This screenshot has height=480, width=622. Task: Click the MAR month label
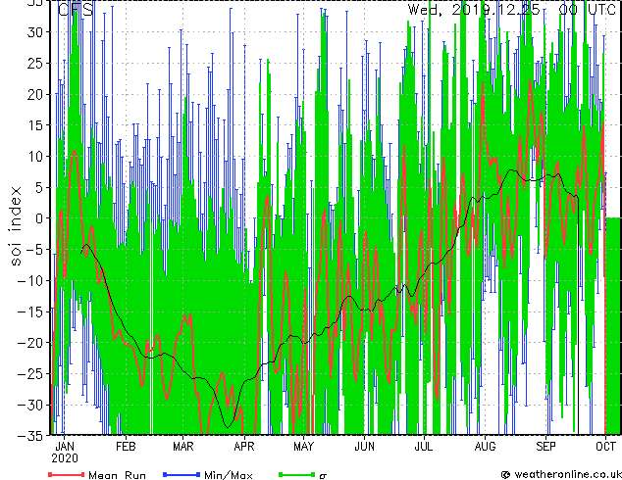(183, 447)
